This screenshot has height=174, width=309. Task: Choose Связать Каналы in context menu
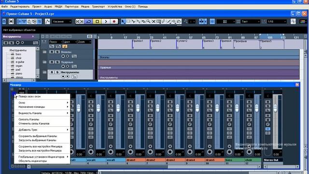tap(42, 119)
